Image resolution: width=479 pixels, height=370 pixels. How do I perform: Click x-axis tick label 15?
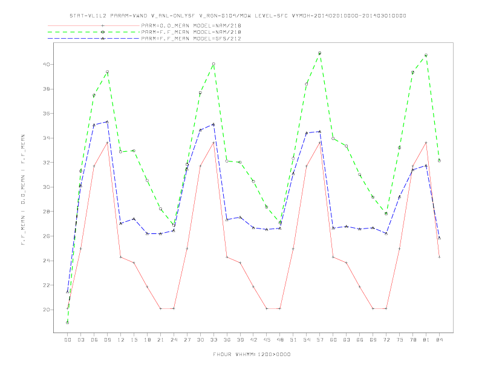pyautogui.click(x=134, y=340)
